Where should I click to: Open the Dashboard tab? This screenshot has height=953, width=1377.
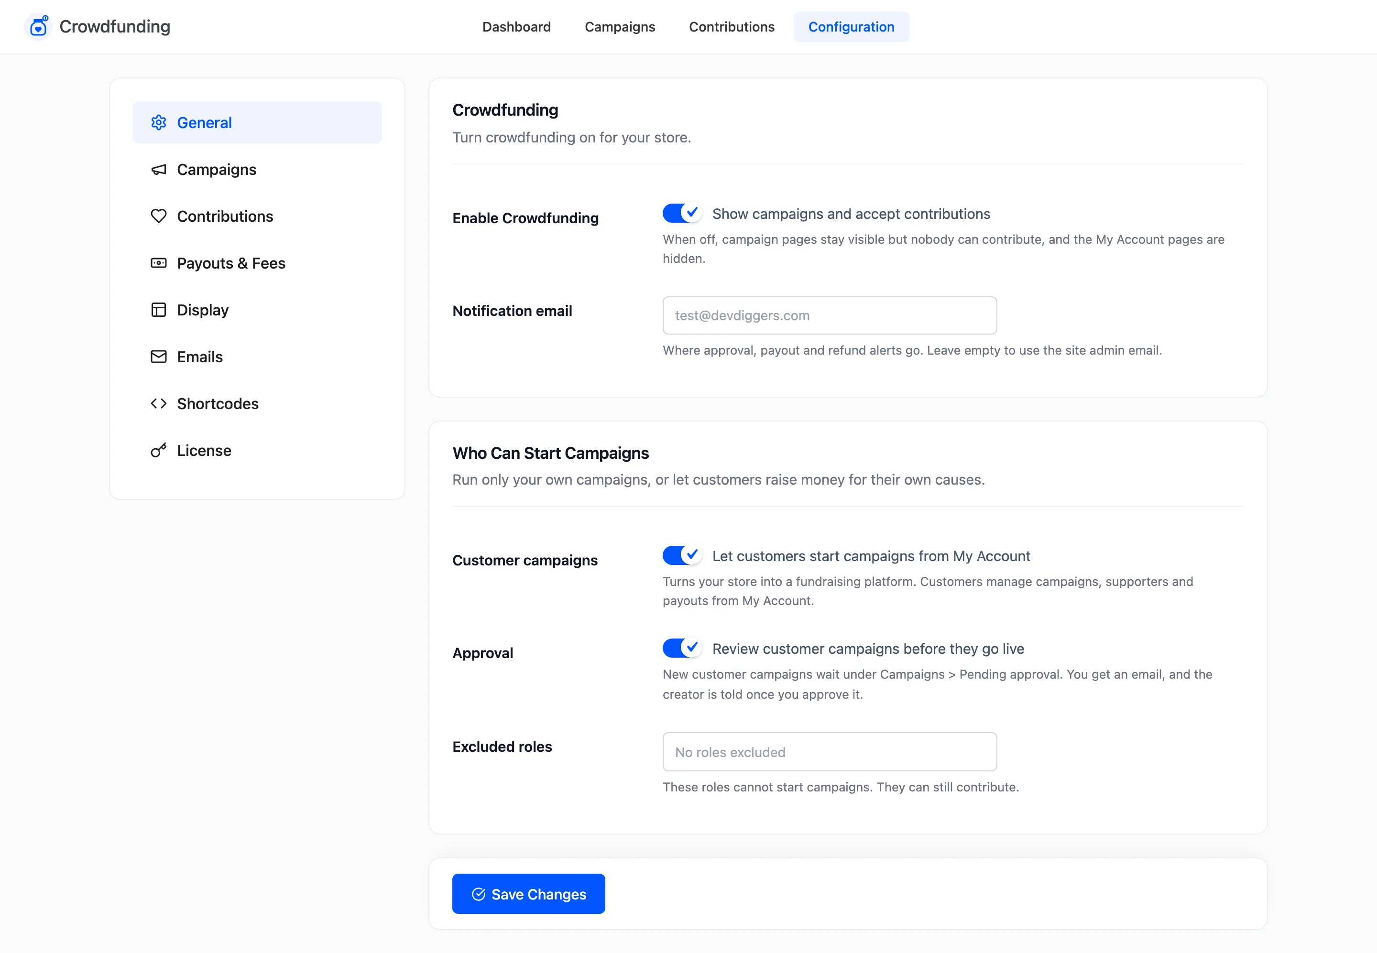516,27
